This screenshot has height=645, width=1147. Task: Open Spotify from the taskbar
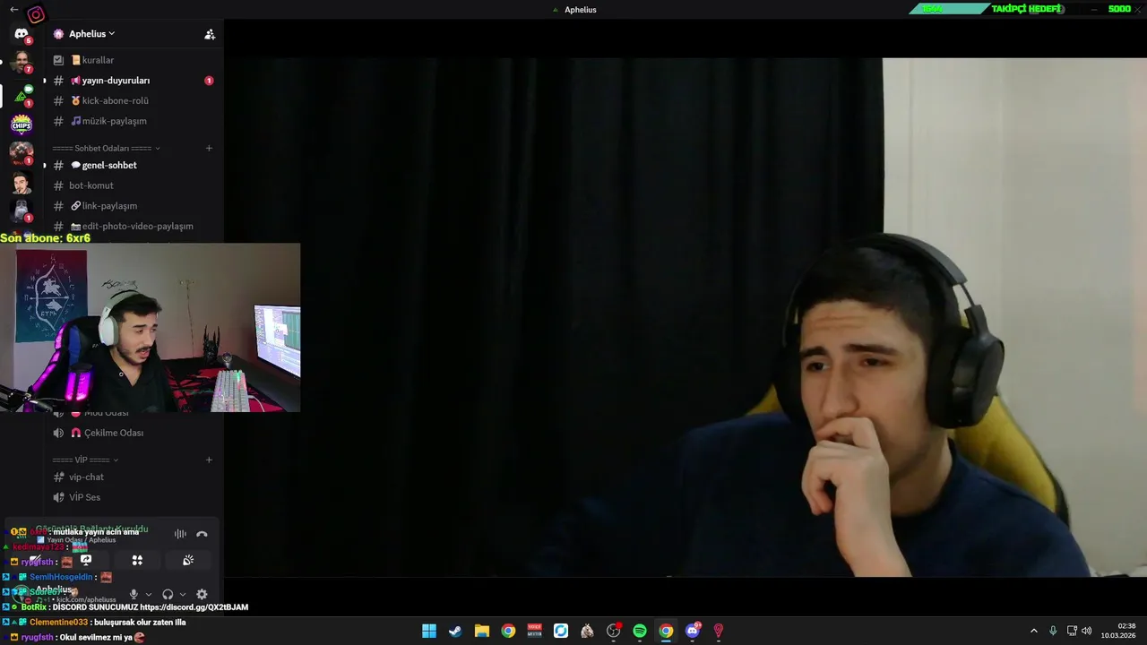[x=640, y=631]
